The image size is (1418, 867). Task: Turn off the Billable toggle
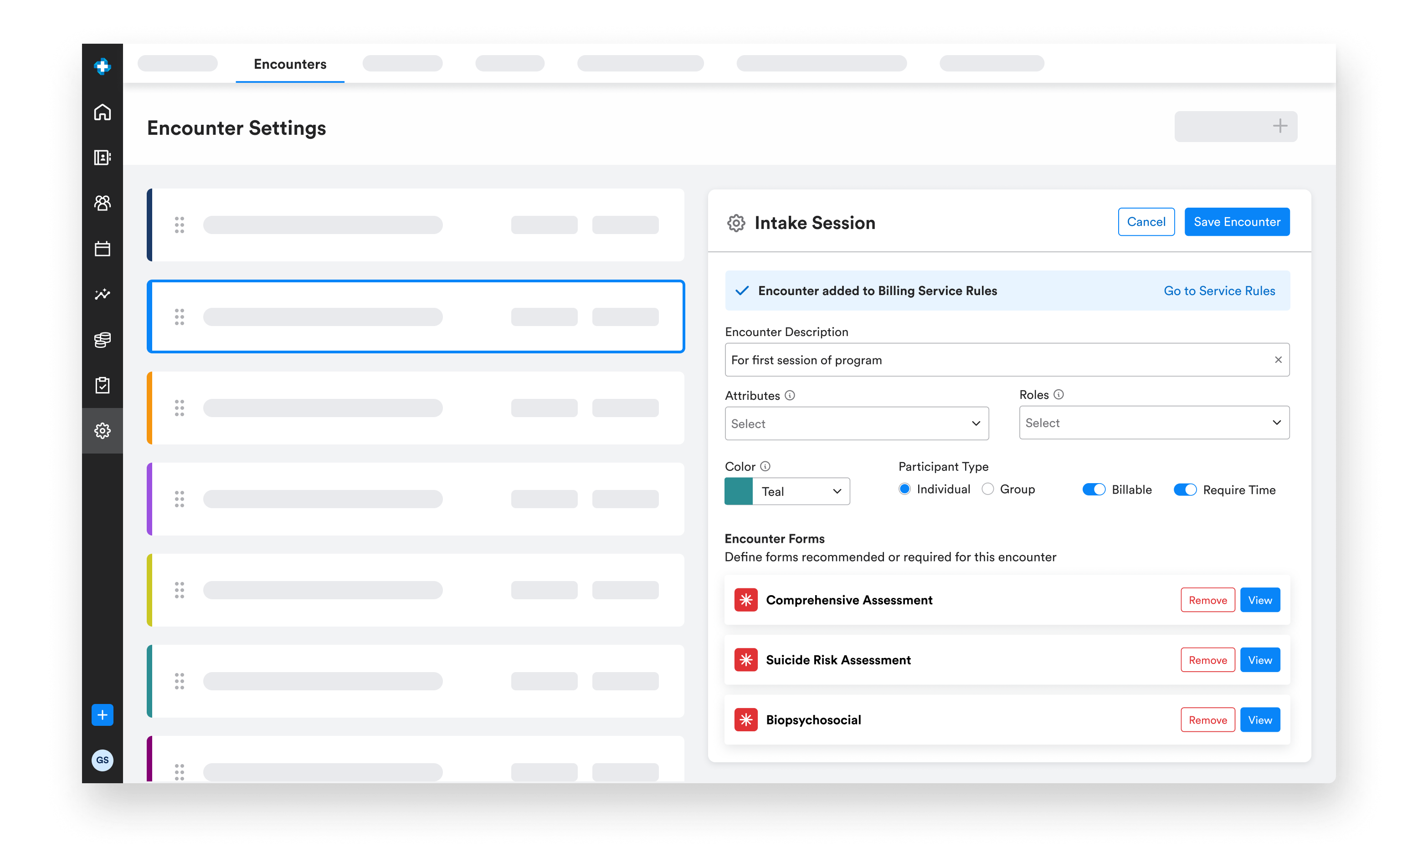[1094, 490]
